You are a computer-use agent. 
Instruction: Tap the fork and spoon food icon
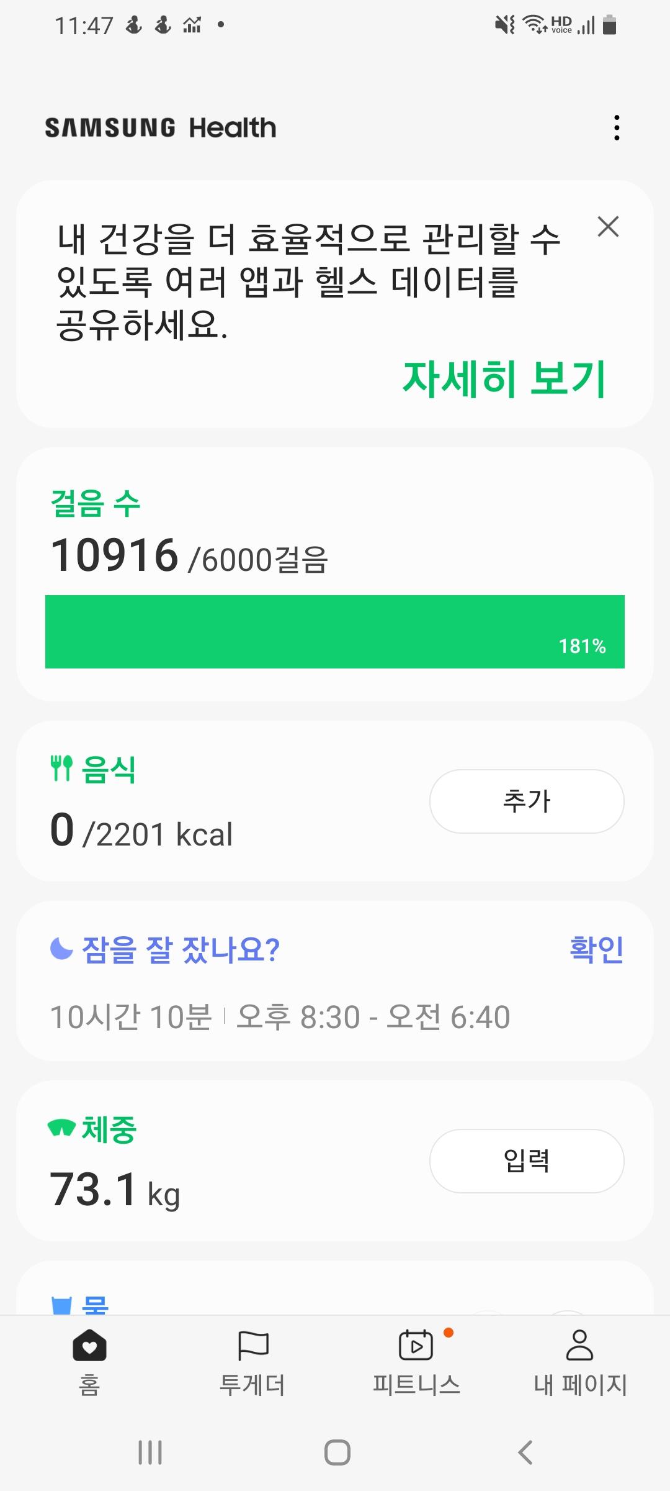coord(61,768)
